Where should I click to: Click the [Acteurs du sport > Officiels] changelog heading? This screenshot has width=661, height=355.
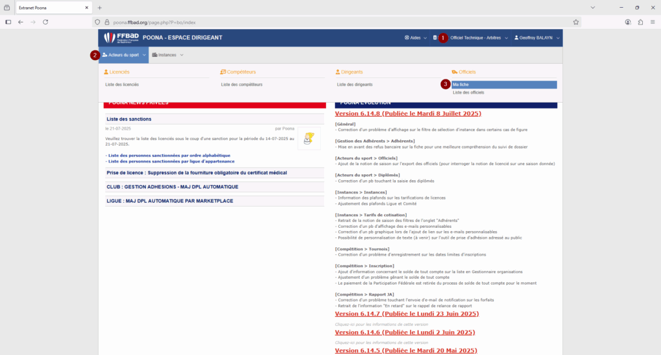pyautogui.click(x=367, y=158)
